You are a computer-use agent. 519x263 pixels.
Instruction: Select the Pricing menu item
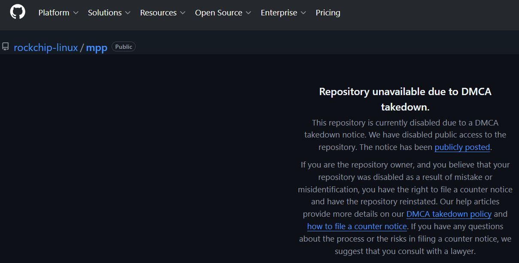click(328, 13)
